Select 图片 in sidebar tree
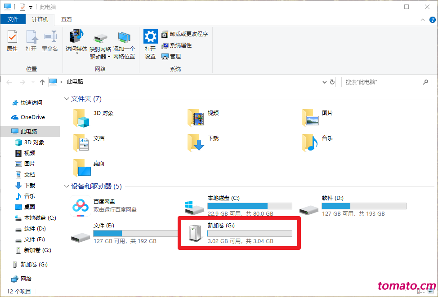The width and height of the screenshot is (438, 297). click(26, 164)
